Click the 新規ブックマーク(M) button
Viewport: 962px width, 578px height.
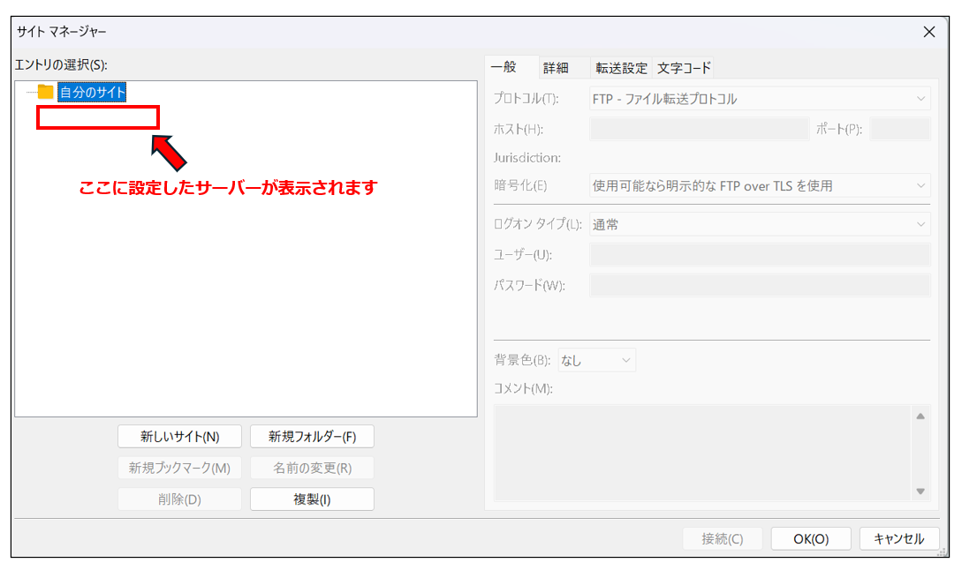point(179,469)
